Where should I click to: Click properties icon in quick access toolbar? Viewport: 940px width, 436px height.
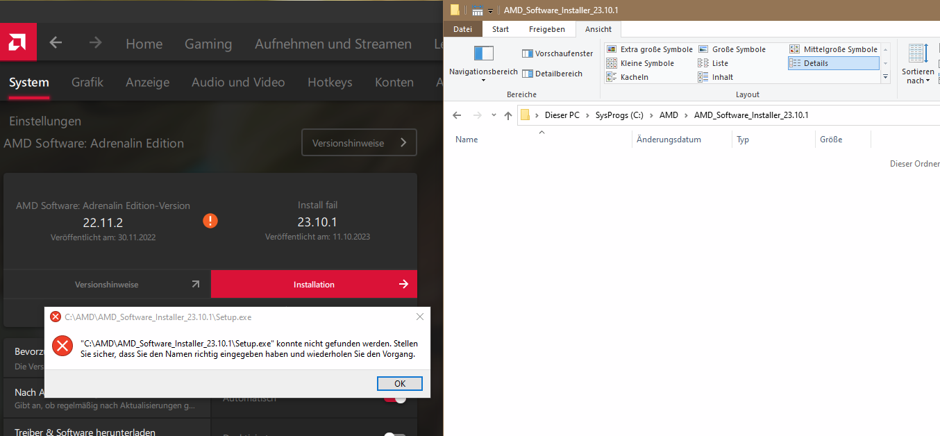point(477,10)
